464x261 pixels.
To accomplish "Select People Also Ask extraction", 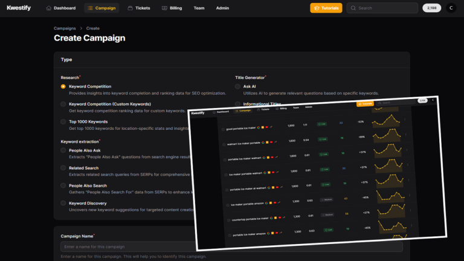I will pos(63,150).
